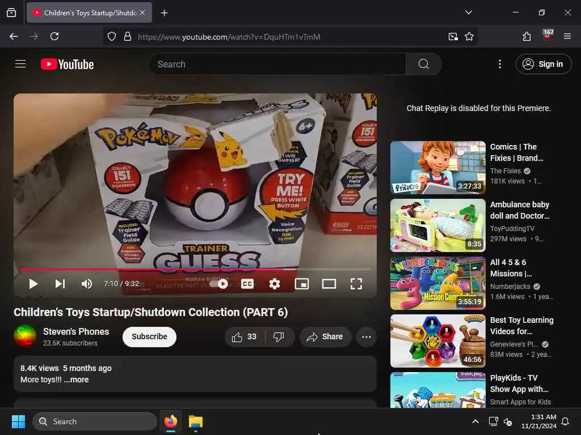Image resolution: width=581 pixels, height=435 pixels.
Task: Open Windows Start menu
Action: pyautogui.click(x=18, y=421)
